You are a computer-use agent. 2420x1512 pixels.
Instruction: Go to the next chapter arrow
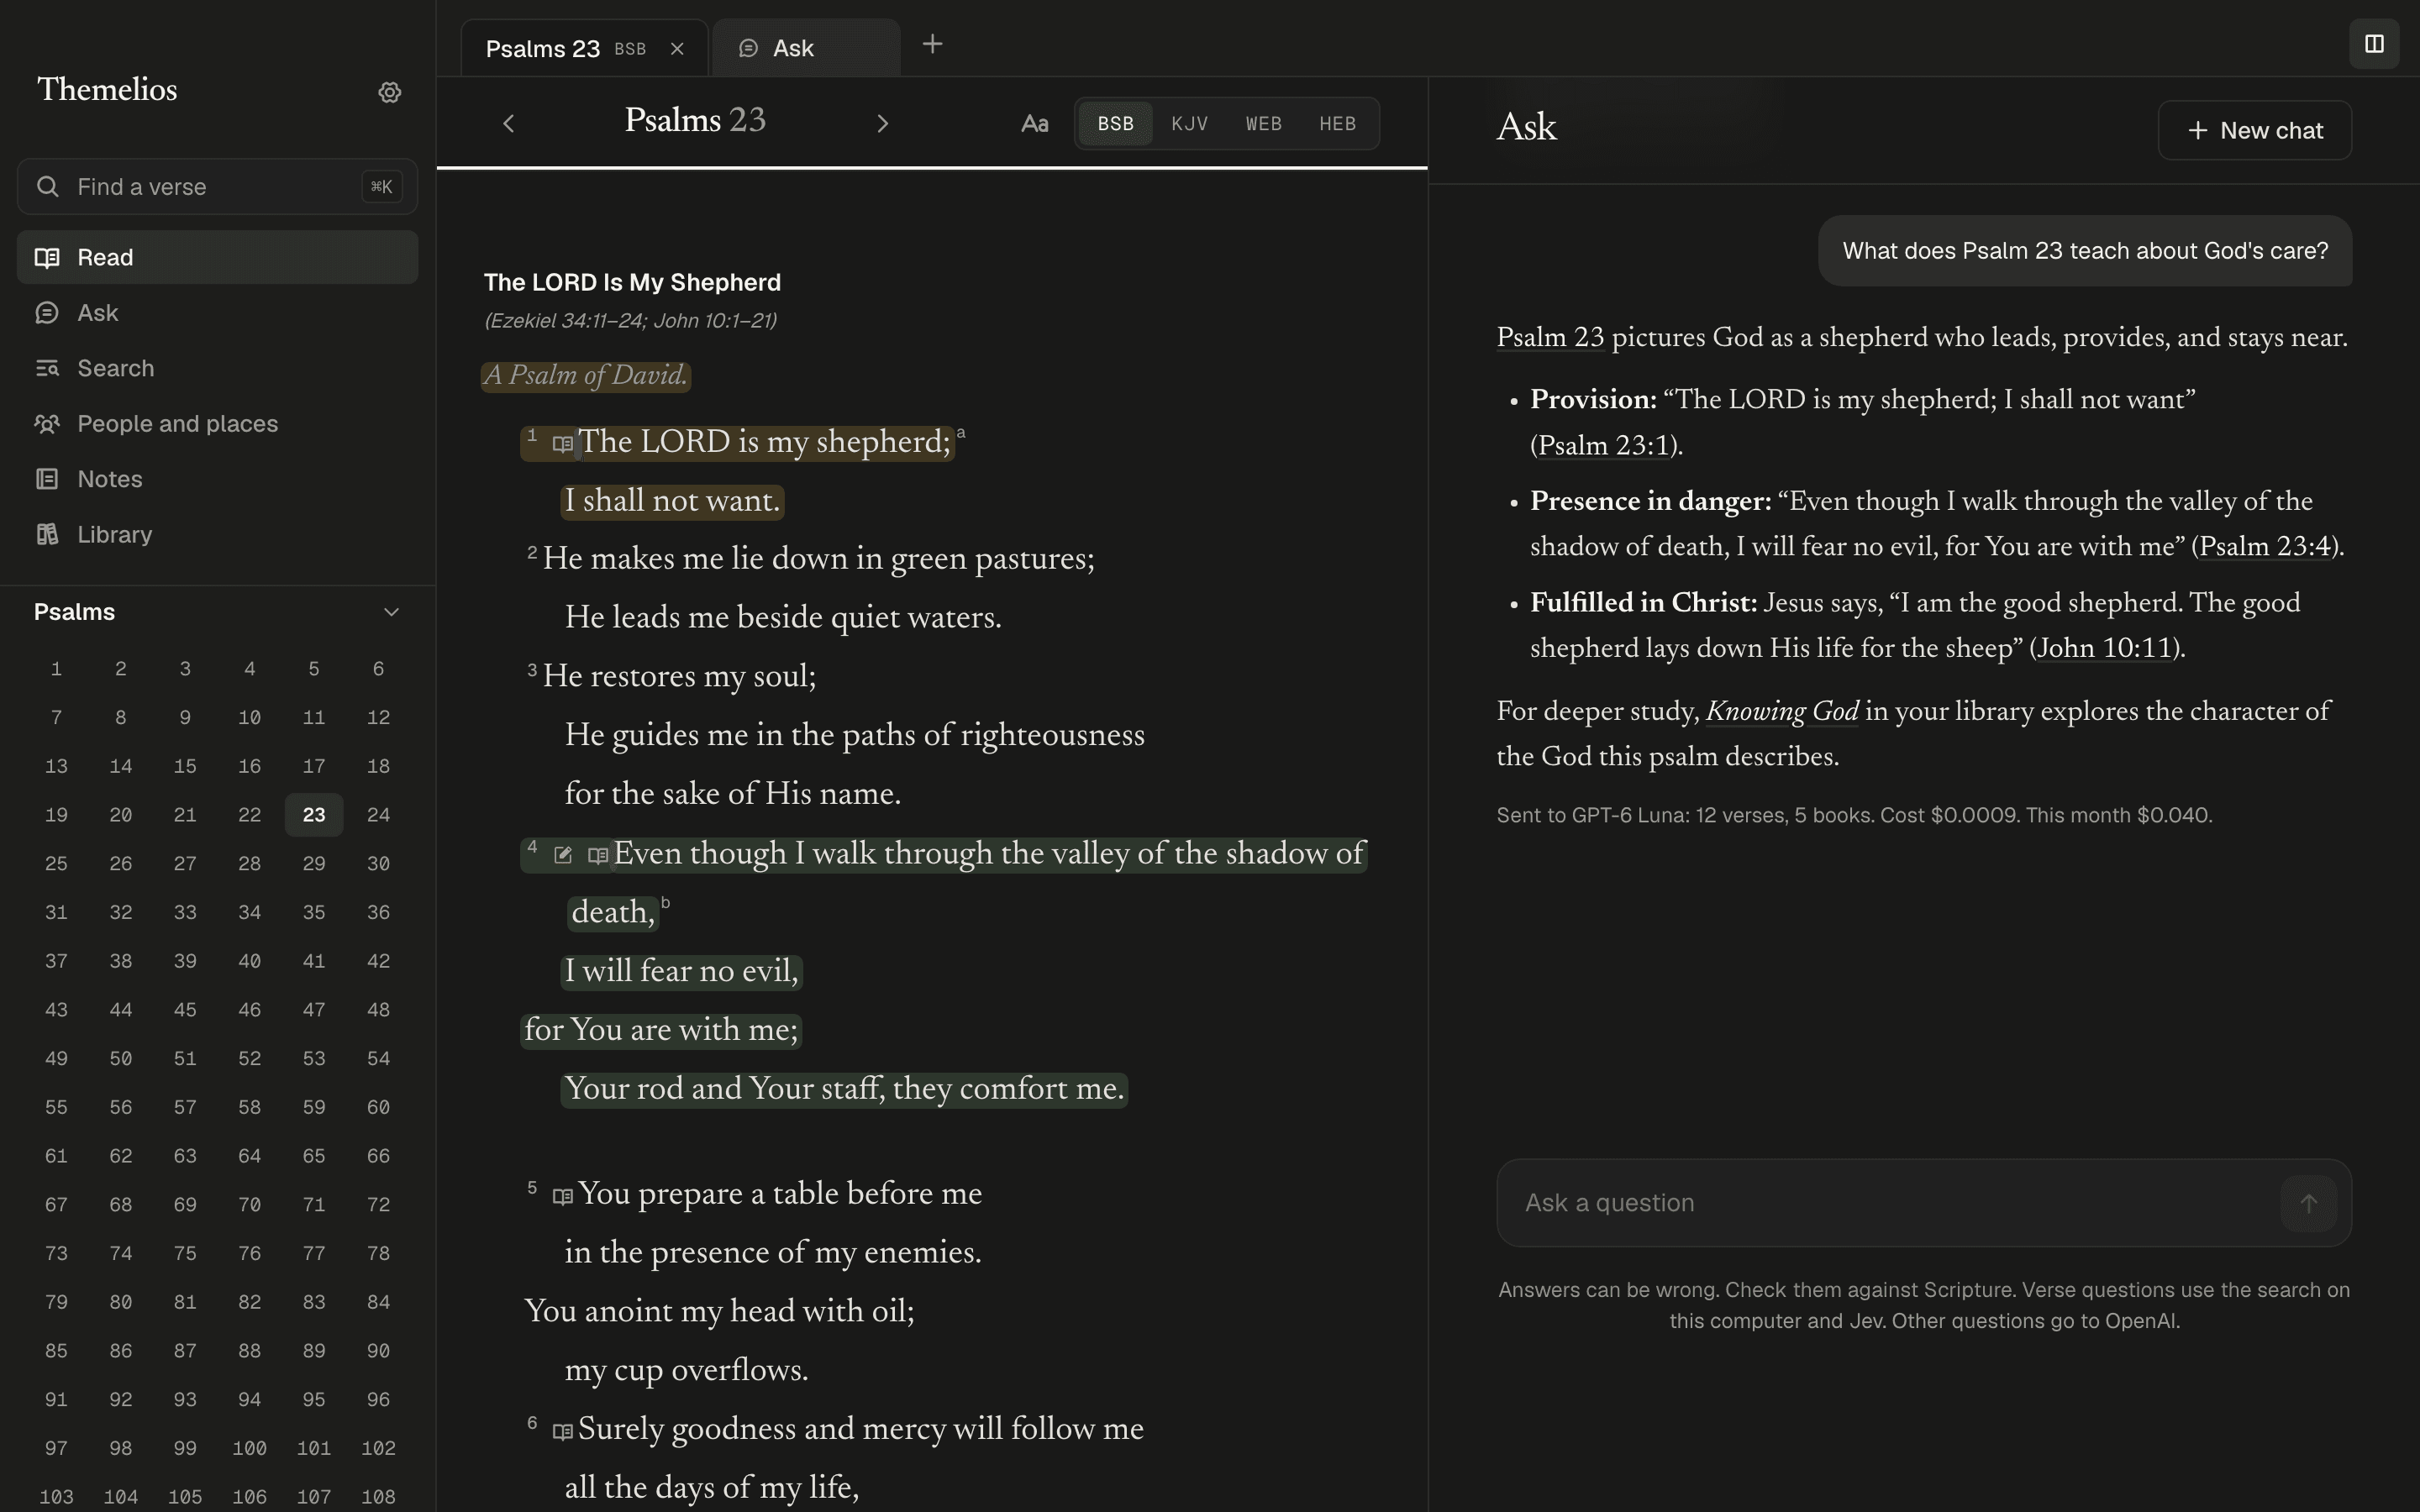click(x=882, y=123)
